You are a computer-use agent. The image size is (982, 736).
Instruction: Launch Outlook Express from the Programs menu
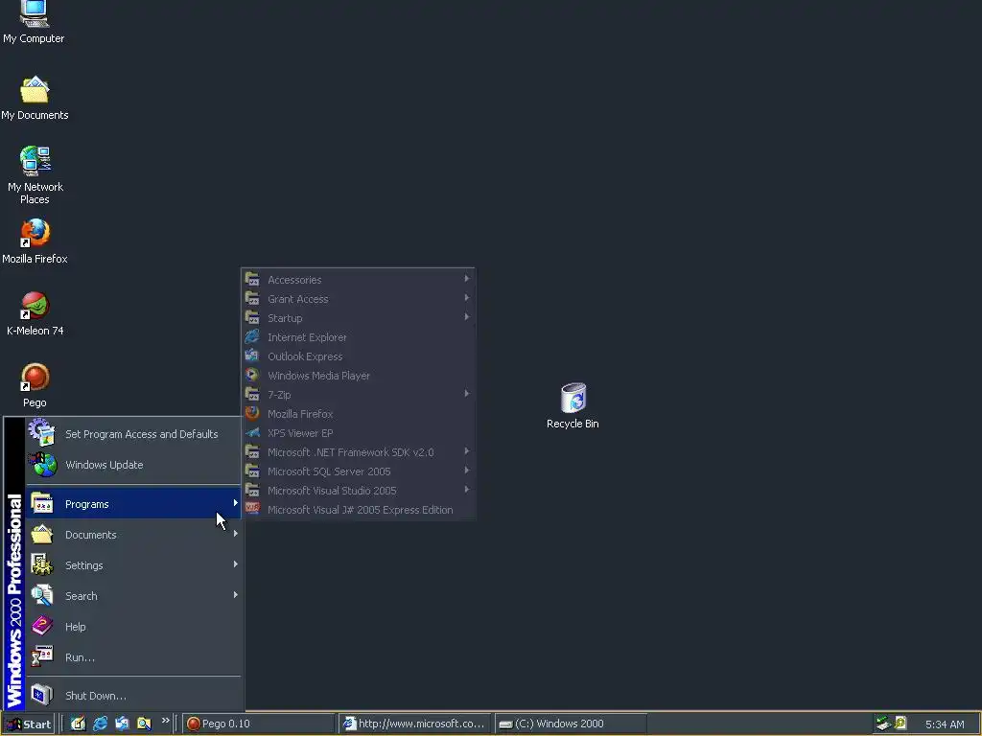359,356
